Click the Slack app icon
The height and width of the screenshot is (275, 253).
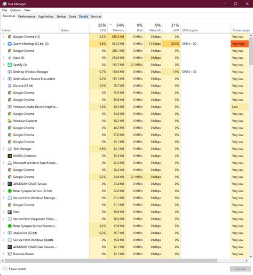pyautogui.click(x=10, y=58)
